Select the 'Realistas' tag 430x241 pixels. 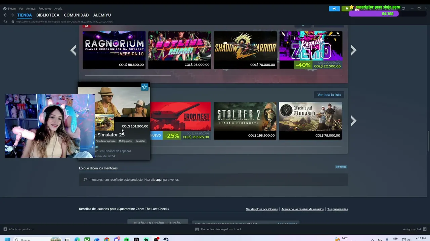click(140, 141)
